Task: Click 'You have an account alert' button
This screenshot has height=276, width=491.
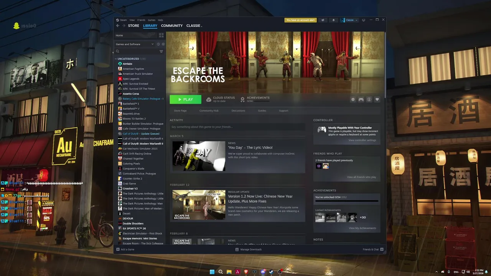Action: click(300, 20)
